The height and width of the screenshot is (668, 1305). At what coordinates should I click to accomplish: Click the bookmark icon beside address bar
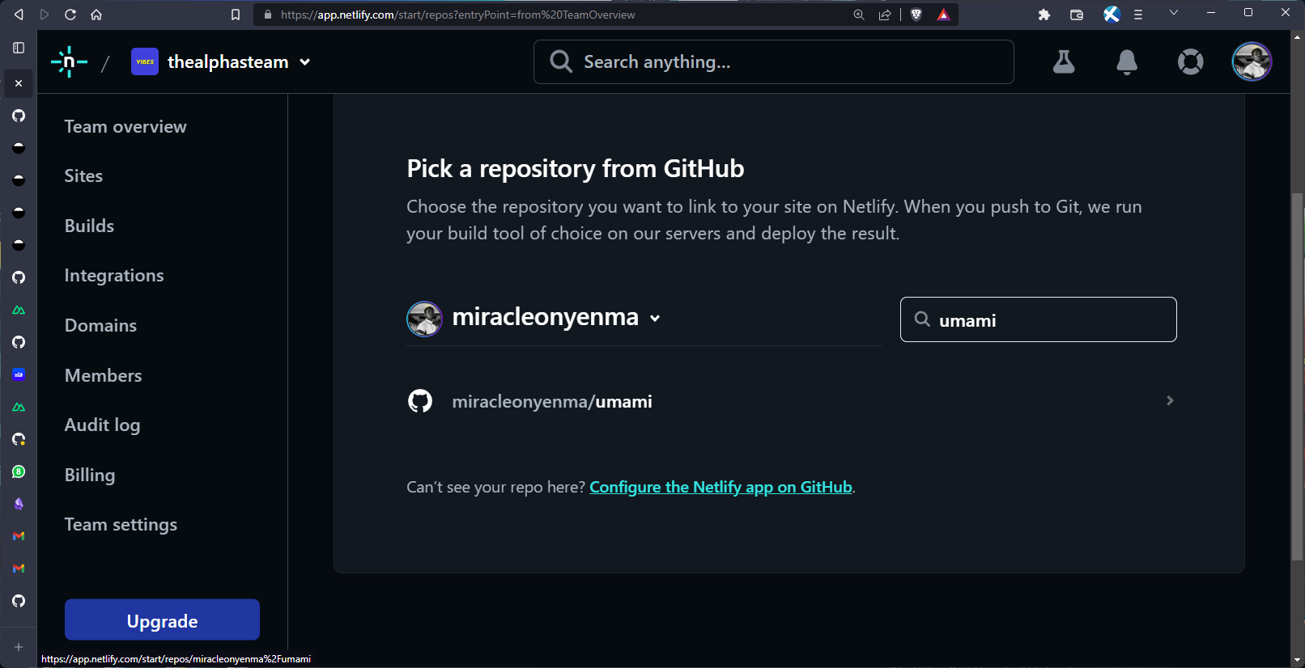click(x=236, y=15)
